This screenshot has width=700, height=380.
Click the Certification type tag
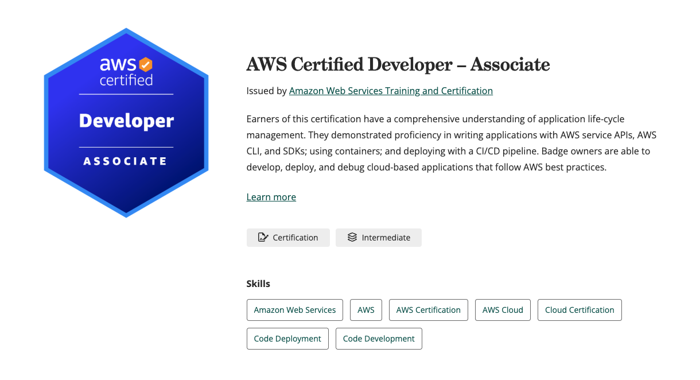288,237
